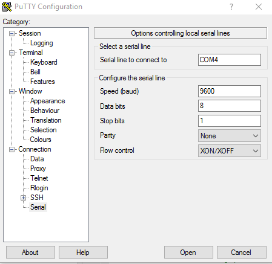Click the Open button
Viewport: 272px width, 264px height.
pyautogui.click(x=188, y=253)
